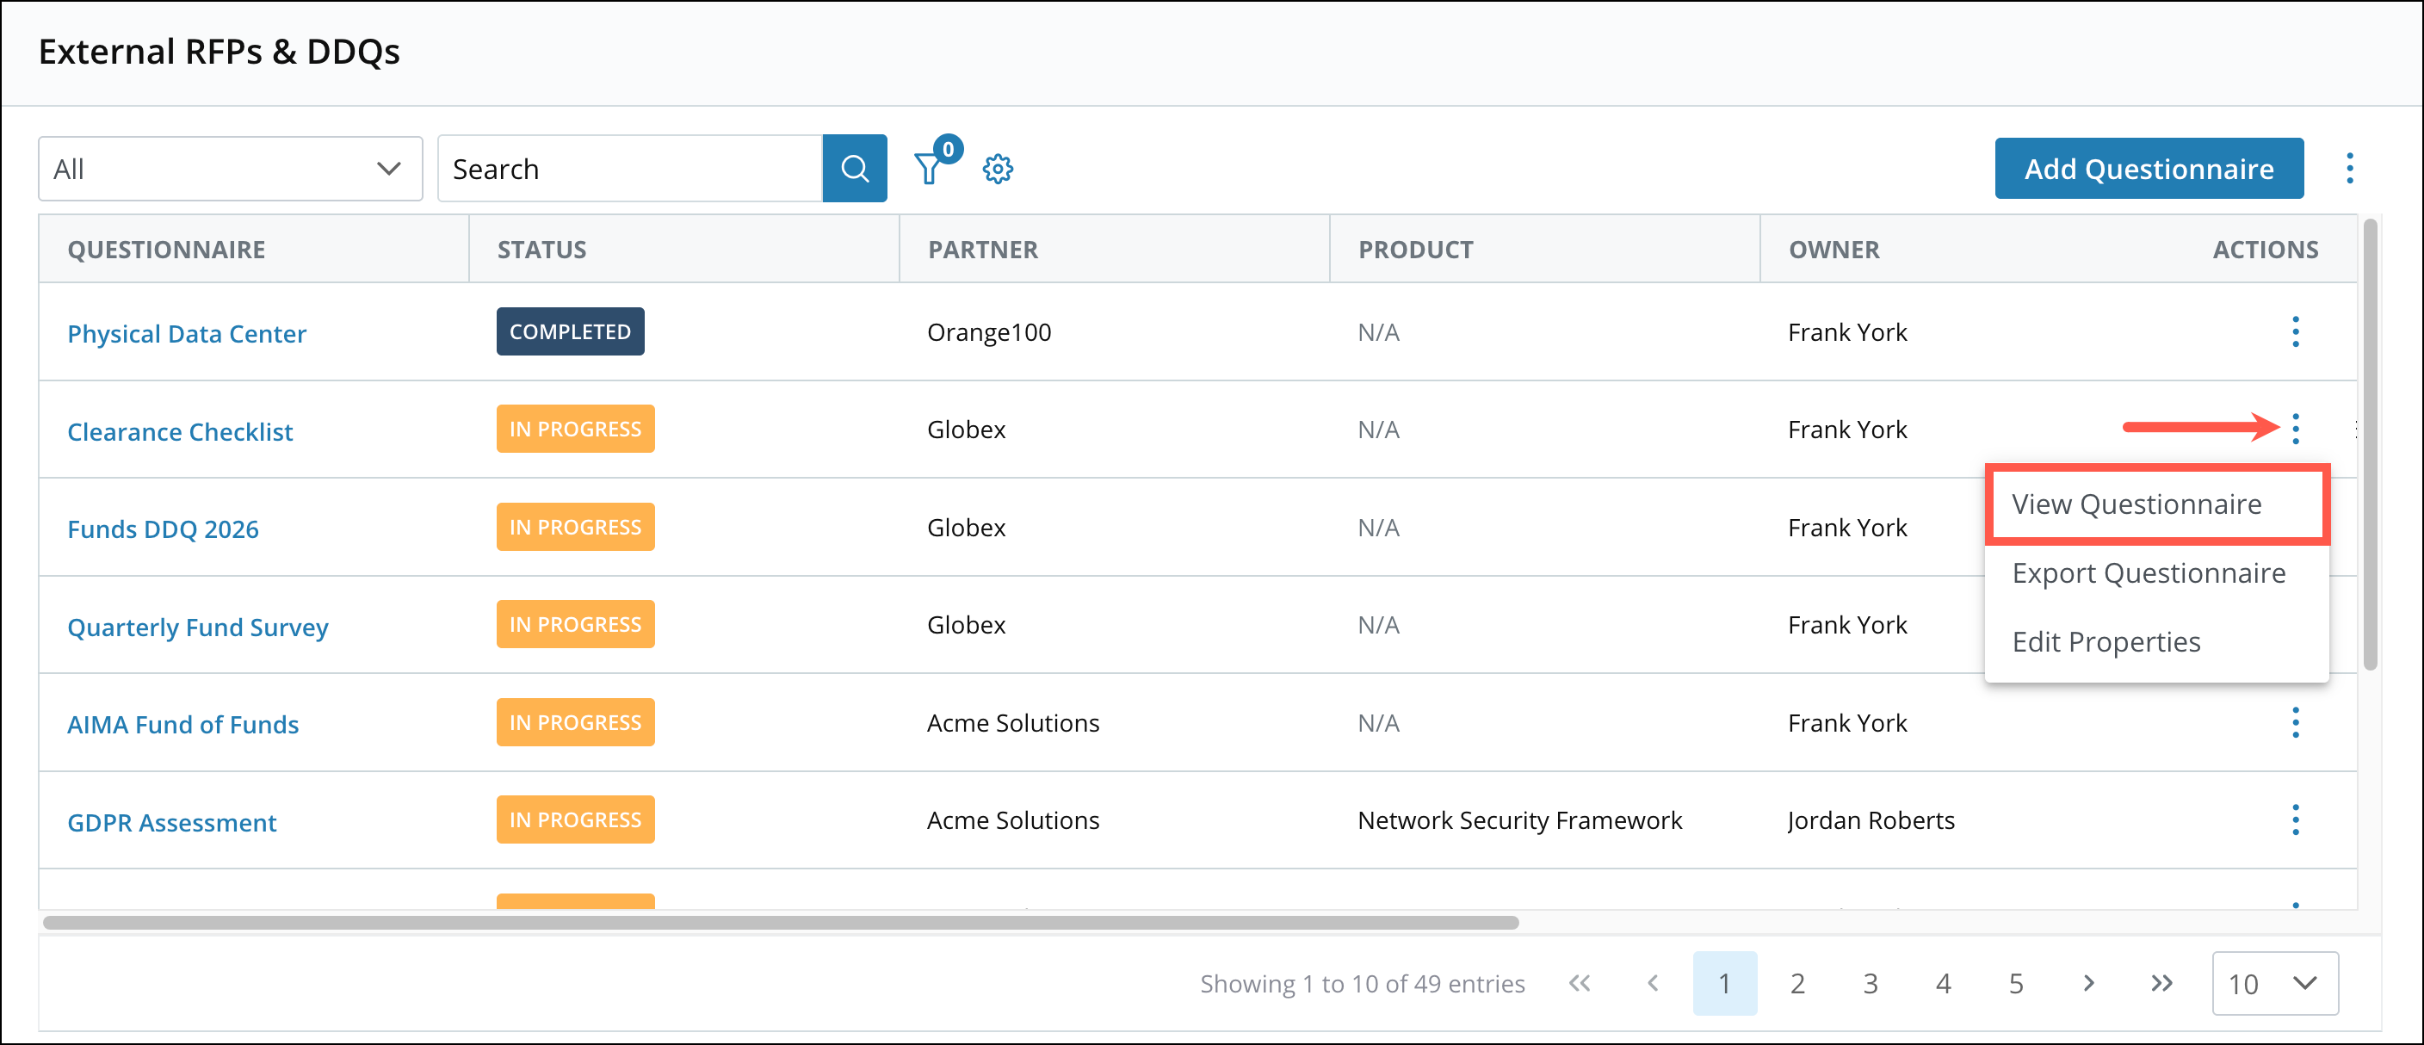The image size is (2424, 1045).
Task: Open the table settings gear icon
Action: coord(998,170)
